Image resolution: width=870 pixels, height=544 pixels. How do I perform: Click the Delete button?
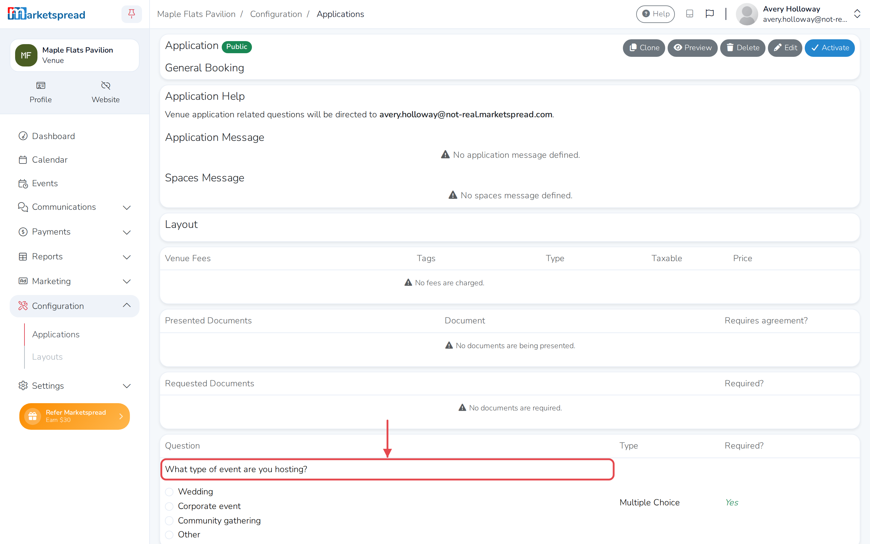pos(743,48)
